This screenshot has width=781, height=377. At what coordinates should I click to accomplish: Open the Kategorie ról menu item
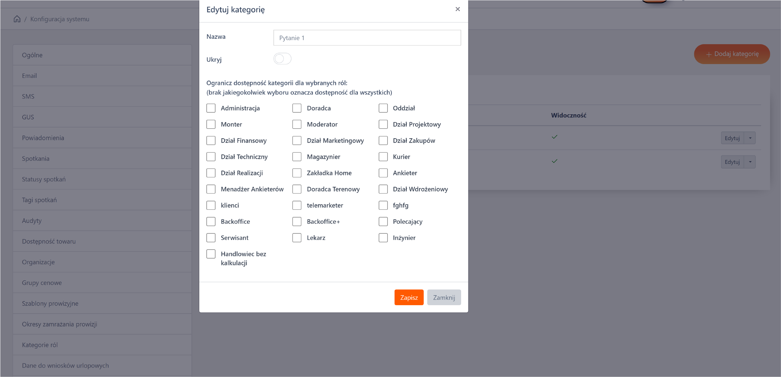click(x=40, y=345)
